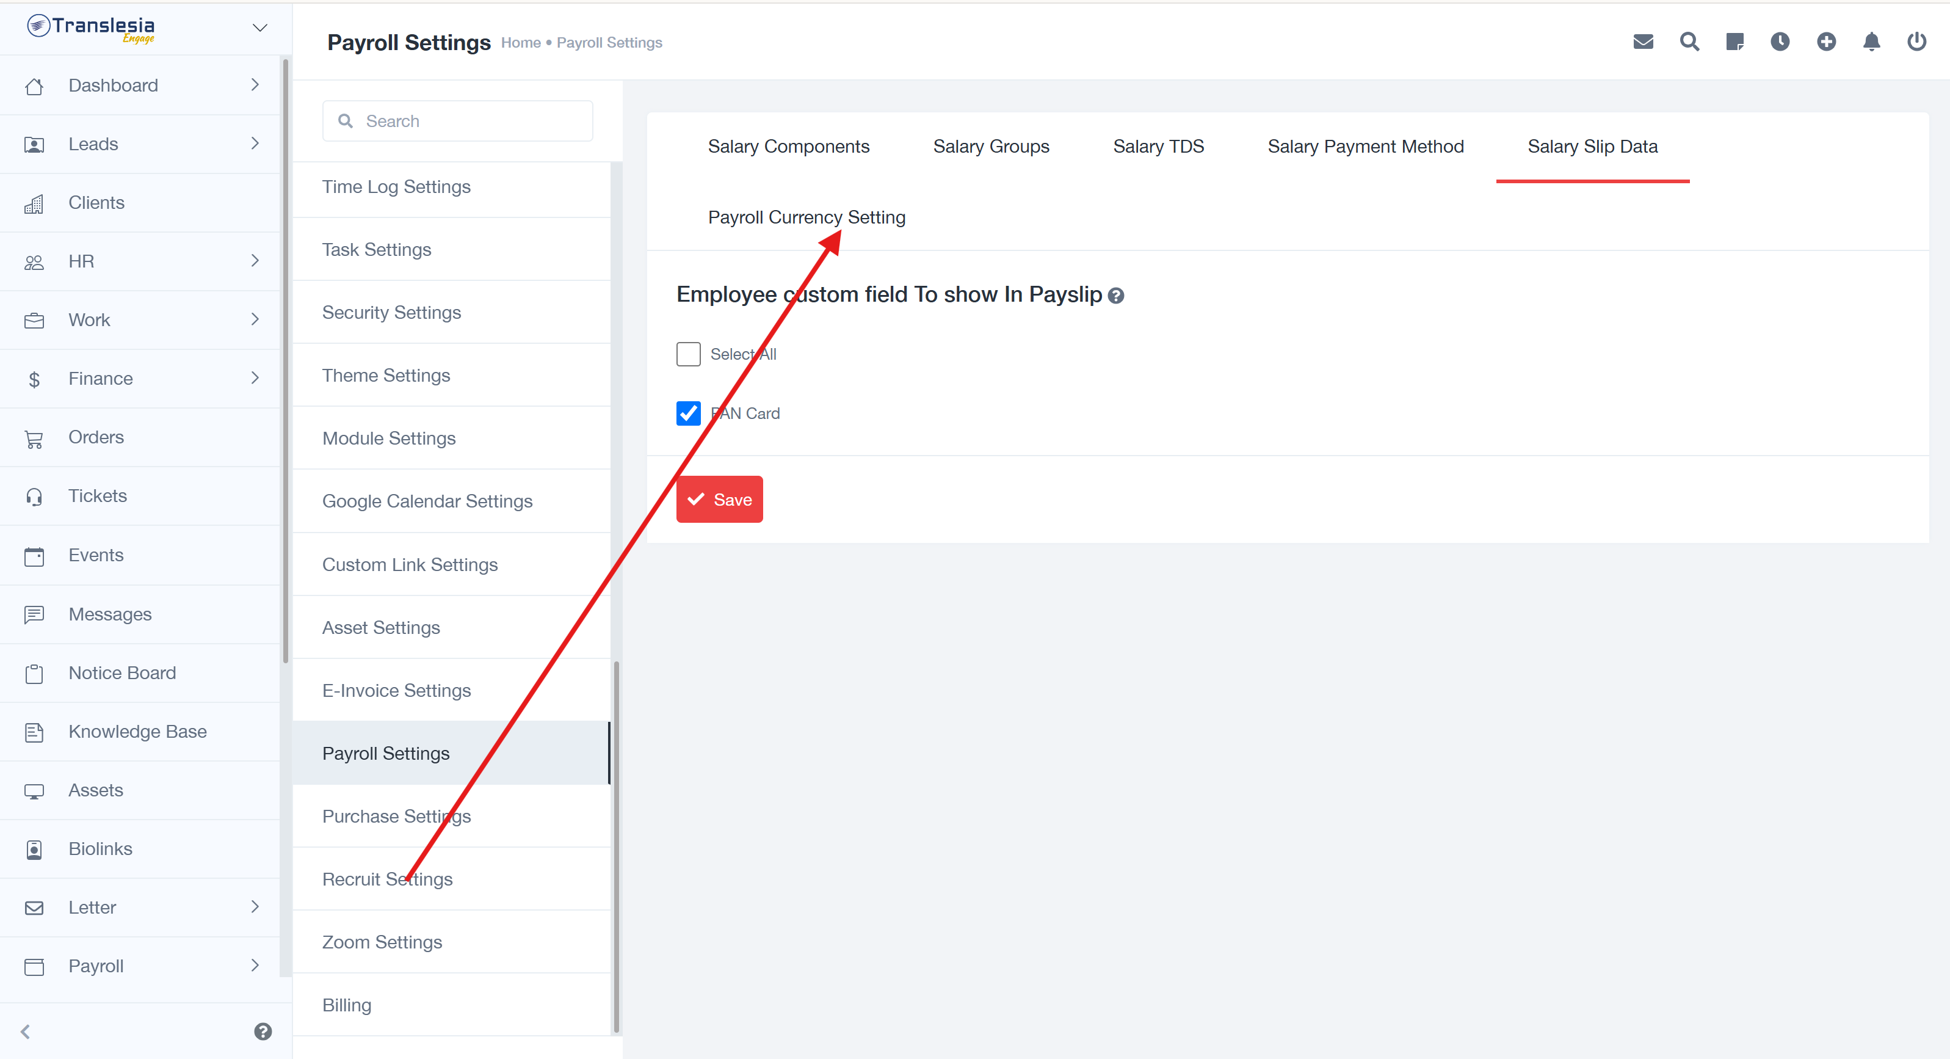Uncheck the PAN Card checkbox
The image size is (1950, 1059).
click(x=688, y=413)
